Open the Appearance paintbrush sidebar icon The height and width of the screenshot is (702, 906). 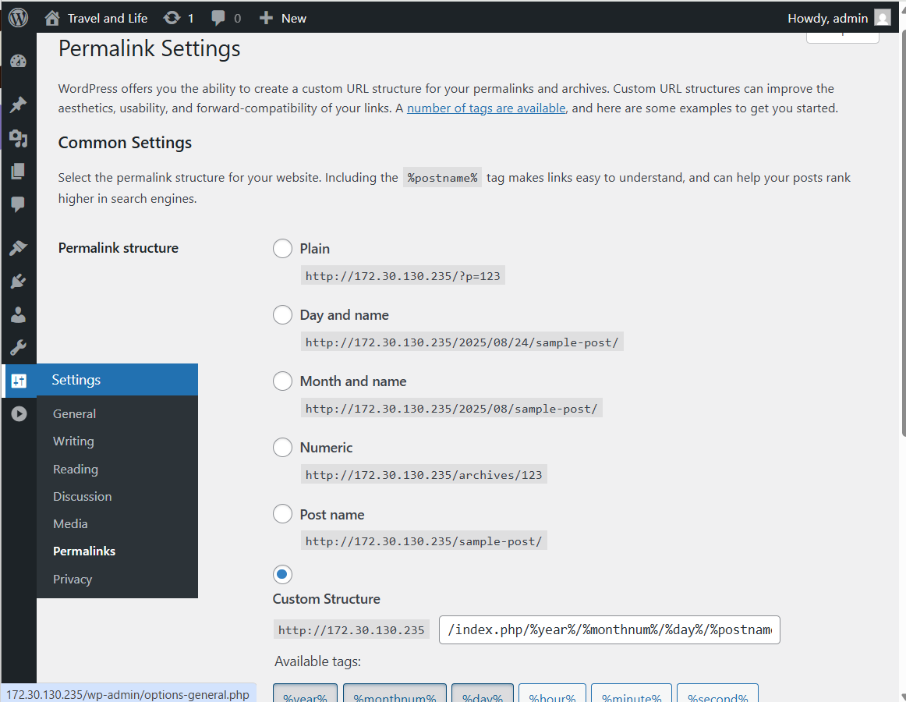pyautogui.click(x=19, y=248)
